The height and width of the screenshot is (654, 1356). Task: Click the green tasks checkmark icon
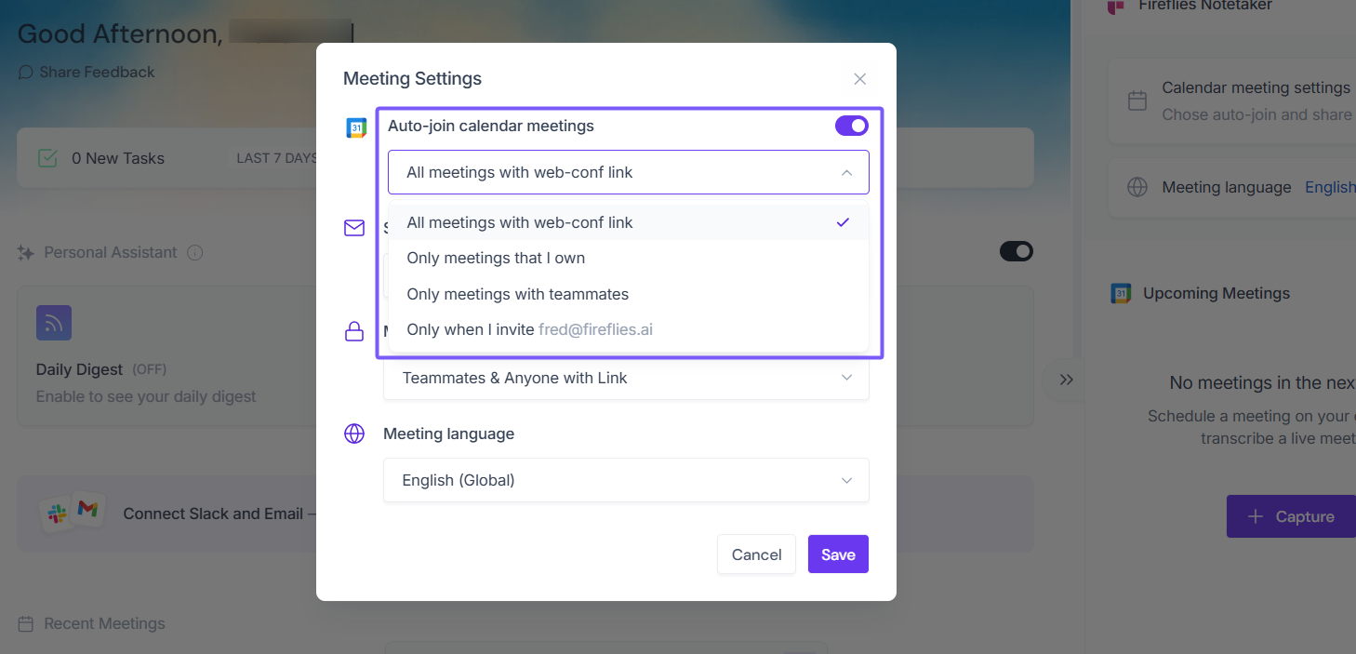47,158
